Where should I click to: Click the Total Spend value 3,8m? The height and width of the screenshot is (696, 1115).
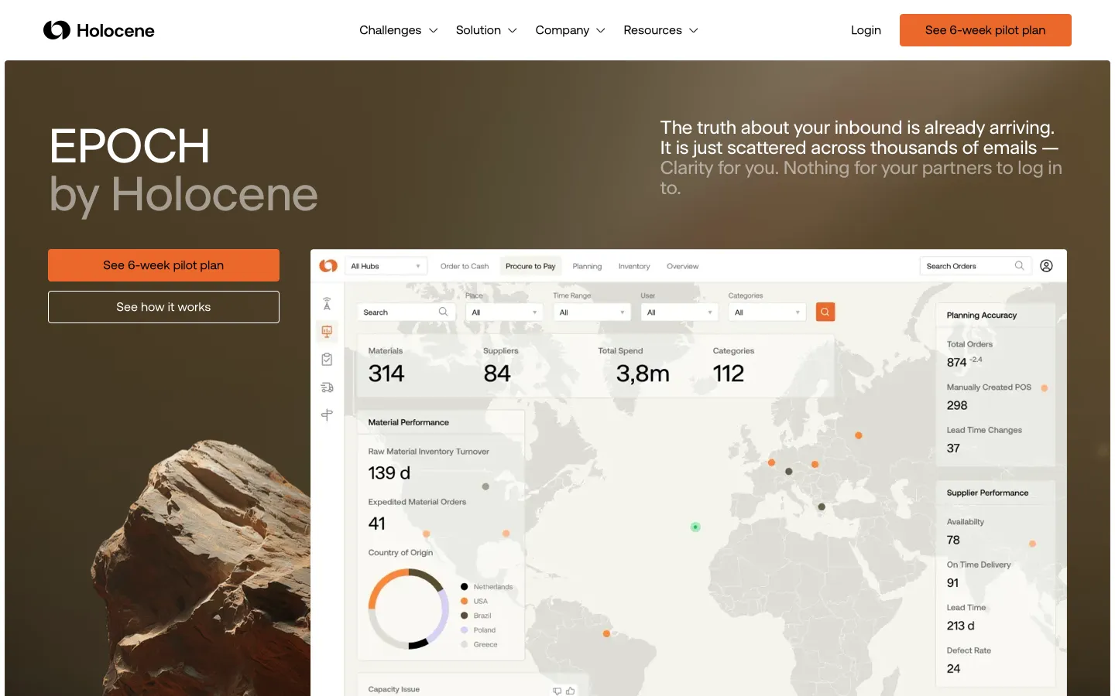[x=643, y=374]
